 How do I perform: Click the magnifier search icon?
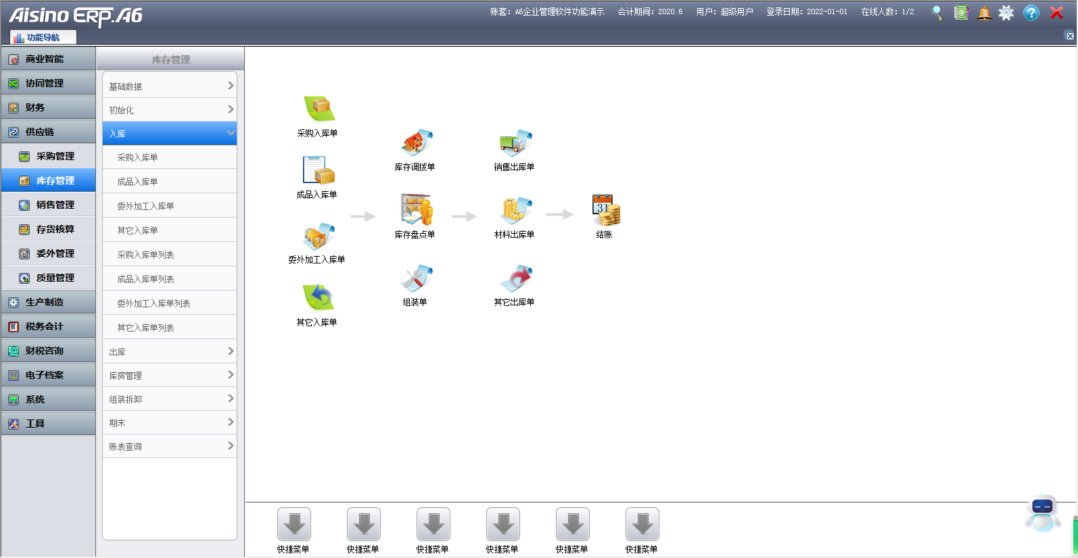point(937,13)
